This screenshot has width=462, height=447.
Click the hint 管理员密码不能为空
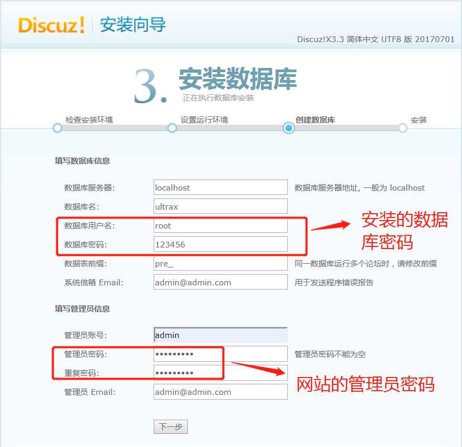click(330, 354)
